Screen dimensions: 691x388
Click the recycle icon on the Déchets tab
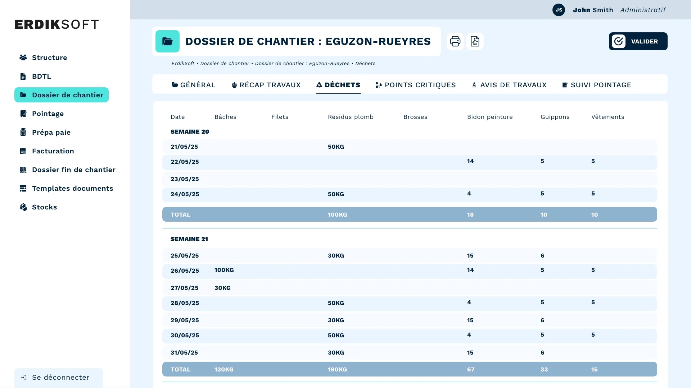tap(319, 85)
